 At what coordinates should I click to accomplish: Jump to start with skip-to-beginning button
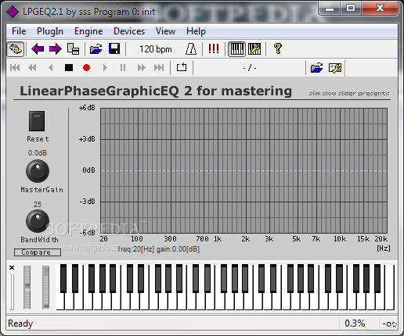click(x=15, y=68)
